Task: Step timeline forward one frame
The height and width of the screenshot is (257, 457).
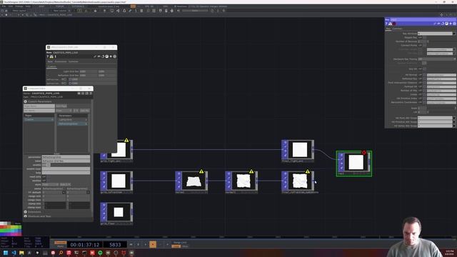Action: tap(167, 244)
